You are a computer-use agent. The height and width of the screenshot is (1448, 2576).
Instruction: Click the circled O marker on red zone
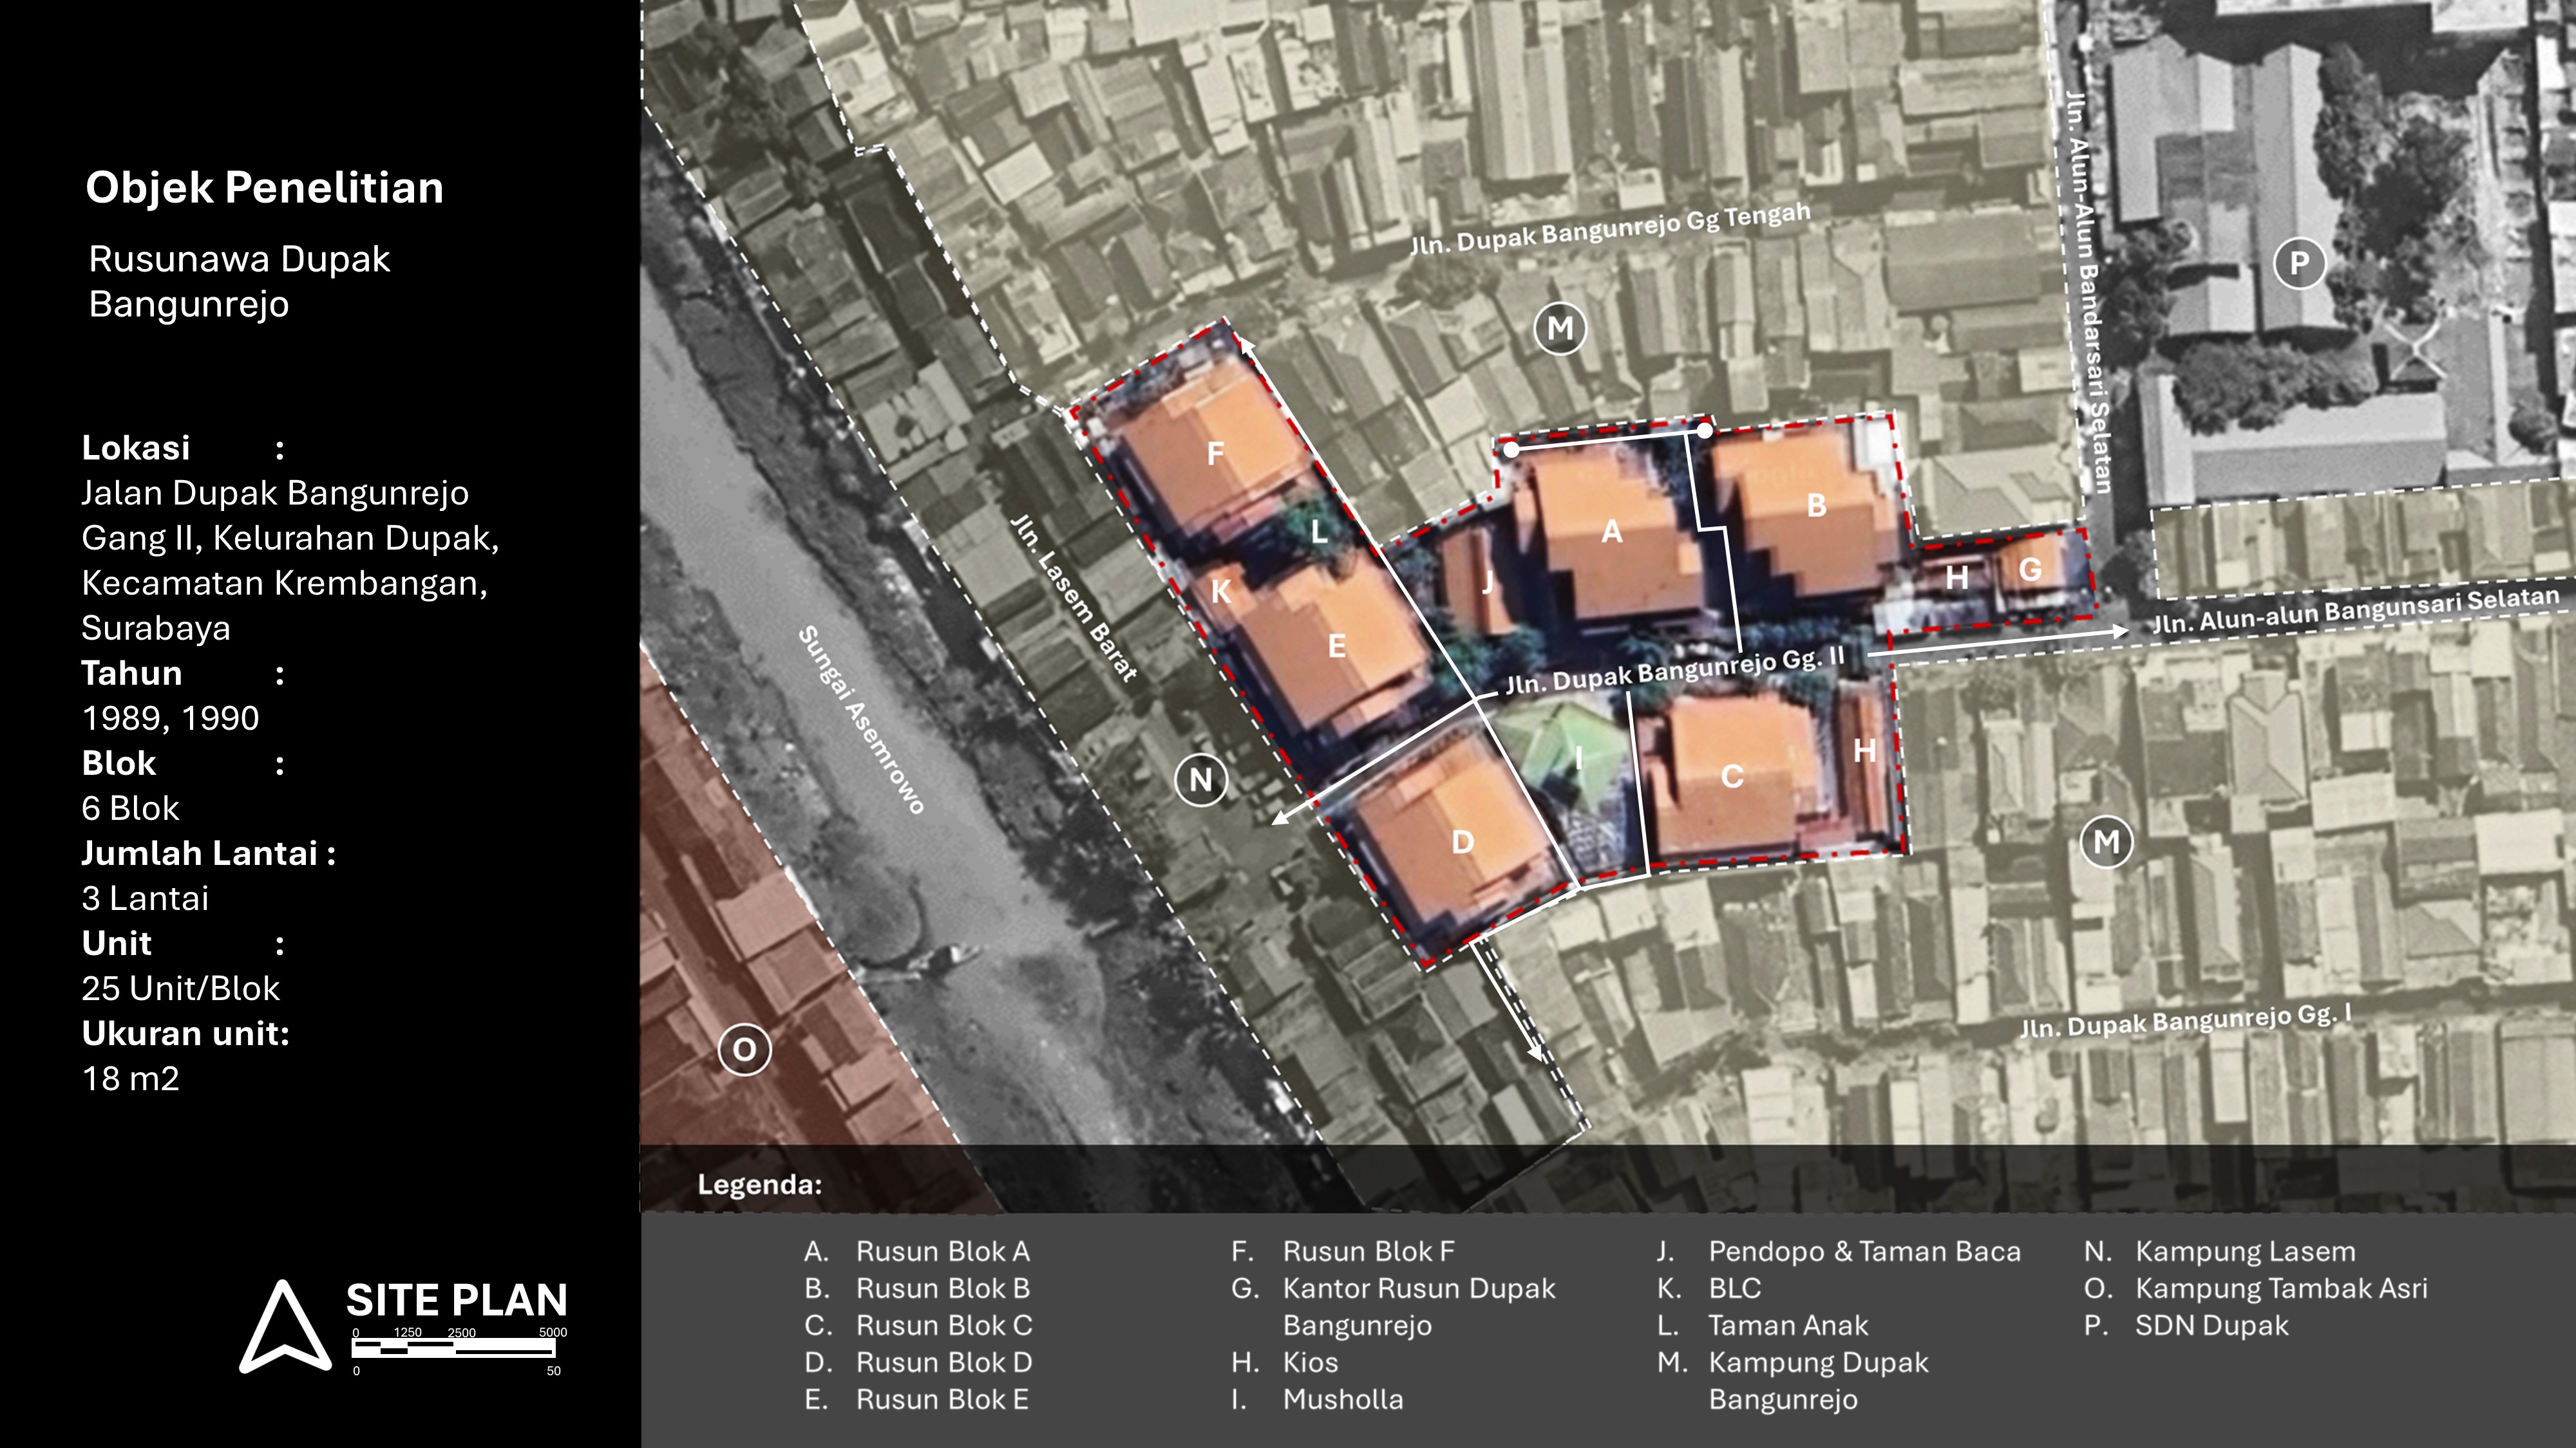point(744,1049)
